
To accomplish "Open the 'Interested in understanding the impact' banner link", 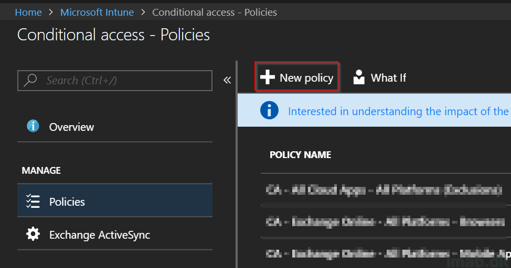I will point(399,111).
